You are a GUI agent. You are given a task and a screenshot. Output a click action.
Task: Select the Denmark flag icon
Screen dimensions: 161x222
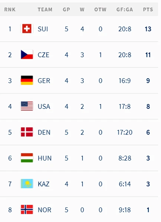coord(27,132)
